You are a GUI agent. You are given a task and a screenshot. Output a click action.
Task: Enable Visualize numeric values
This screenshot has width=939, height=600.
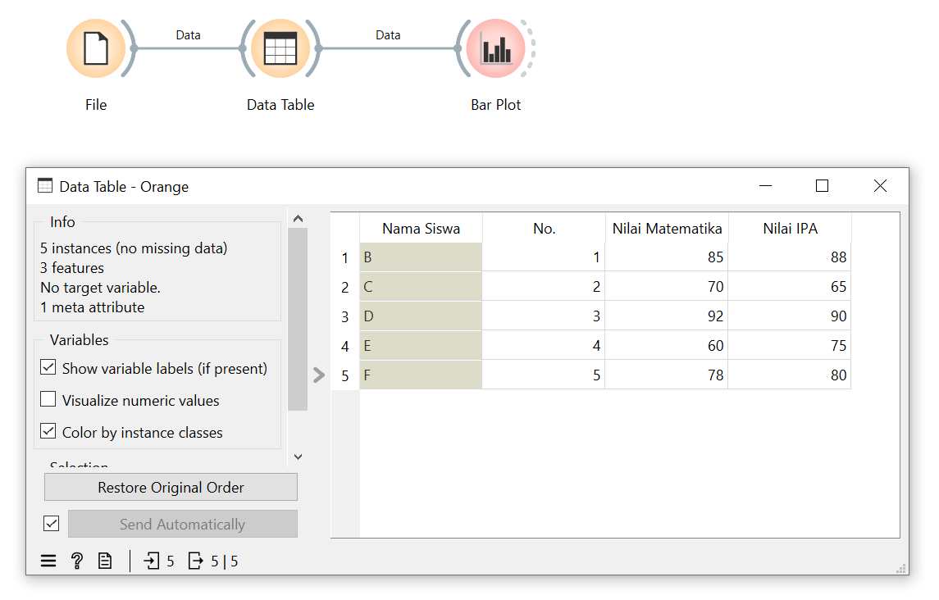click(x=48, y=400)
